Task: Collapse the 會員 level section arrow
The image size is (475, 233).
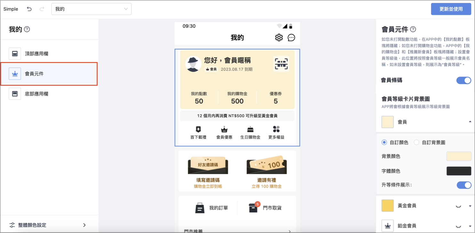Action: 470,122
